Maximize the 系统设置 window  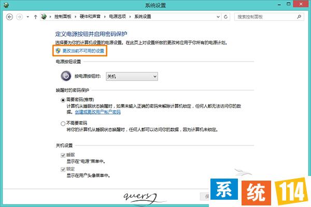click(289, 4)
